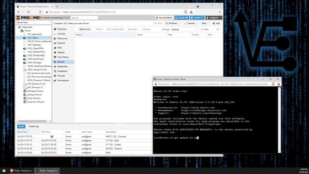Select VM 200 (Proxmox-7) in the tree
This screenshot has width=309, height=174.
pos(35,87)
